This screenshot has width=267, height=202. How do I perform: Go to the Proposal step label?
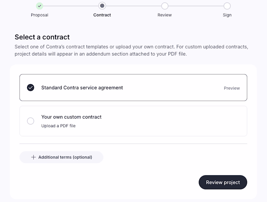pyautogui.click(x=39, y=15)
